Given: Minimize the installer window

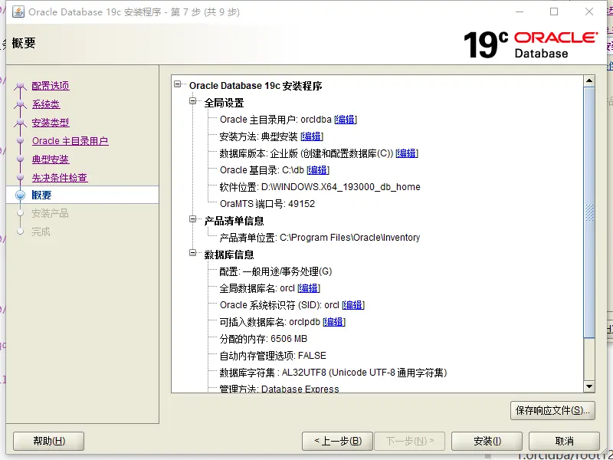Looking at the screenshot, I should coord(520,11).
